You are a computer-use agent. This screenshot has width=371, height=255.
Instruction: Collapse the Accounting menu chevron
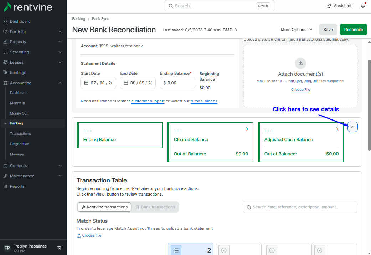click(x=60, y=83)
